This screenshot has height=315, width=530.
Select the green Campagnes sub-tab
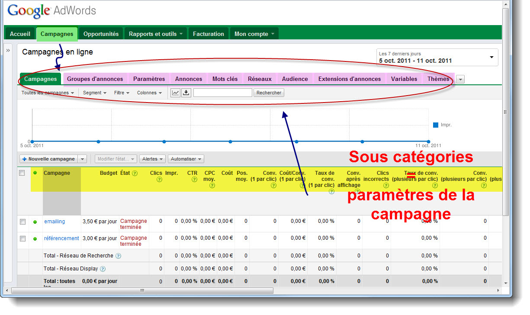(41, 79)
